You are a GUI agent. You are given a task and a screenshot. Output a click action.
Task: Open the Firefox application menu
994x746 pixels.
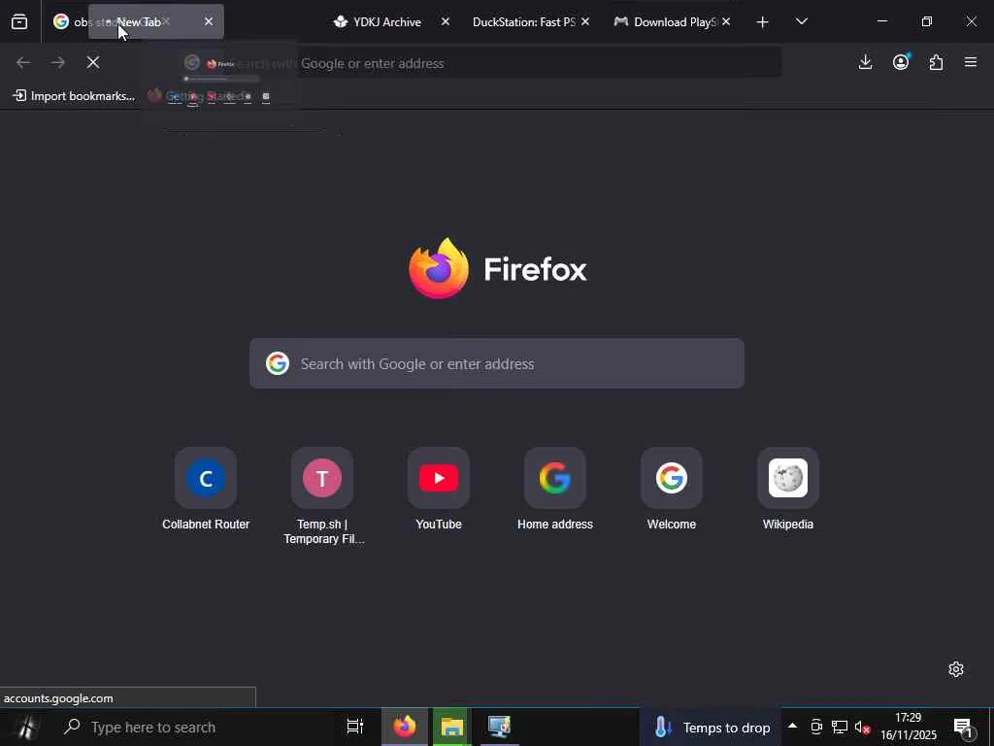(971, 62)
